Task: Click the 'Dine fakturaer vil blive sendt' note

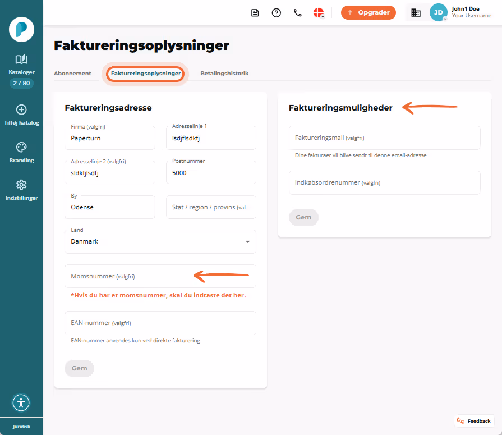Action: (361, 155)
